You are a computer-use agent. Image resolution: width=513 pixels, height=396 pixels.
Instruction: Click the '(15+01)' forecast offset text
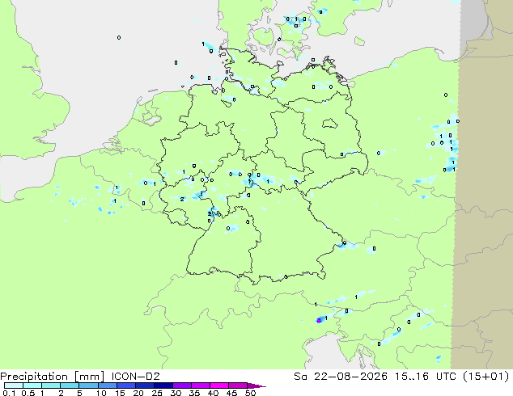[486, 377]
